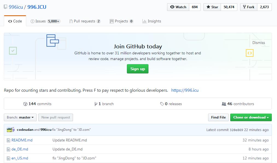Click the bar graph icon on Insights tab
This screenshot has width=277, height=163.
(144, 21)
